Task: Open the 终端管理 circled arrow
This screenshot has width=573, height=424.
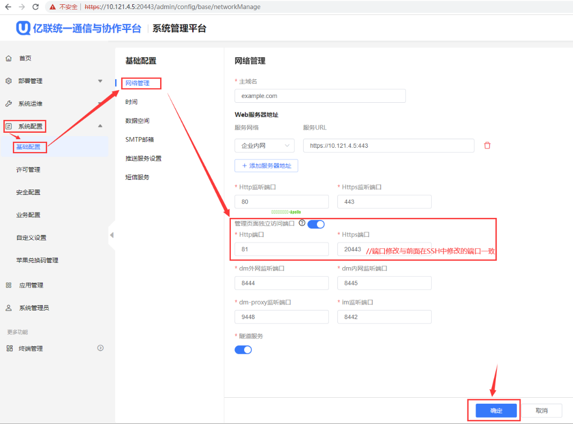Action: click(x=100, y=348)
